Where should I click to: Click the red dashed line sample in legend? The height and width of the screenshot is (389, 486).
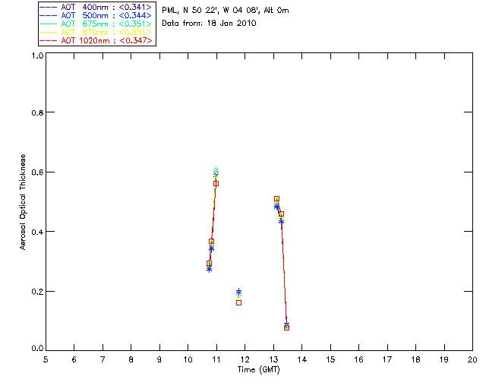(49, 40)
